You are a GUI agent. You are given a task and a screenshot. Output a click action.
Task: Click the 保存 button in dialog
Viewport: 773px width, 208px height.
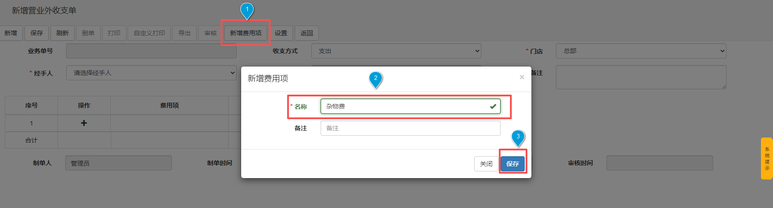(512, 164)
